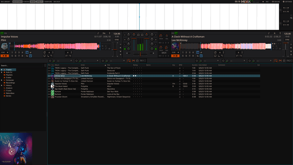Click the left deck cover art disc
293x165 pixels.
[5, 46]
